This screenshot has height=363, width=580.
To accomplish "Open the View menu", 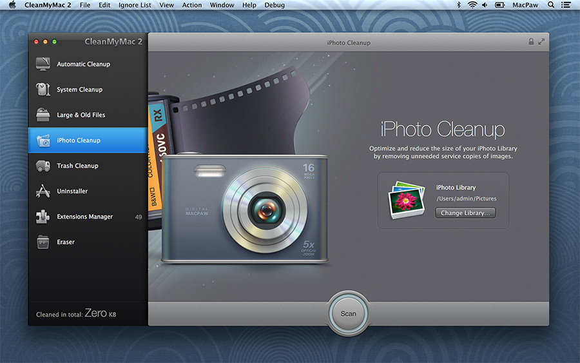I will click(166, 5).
